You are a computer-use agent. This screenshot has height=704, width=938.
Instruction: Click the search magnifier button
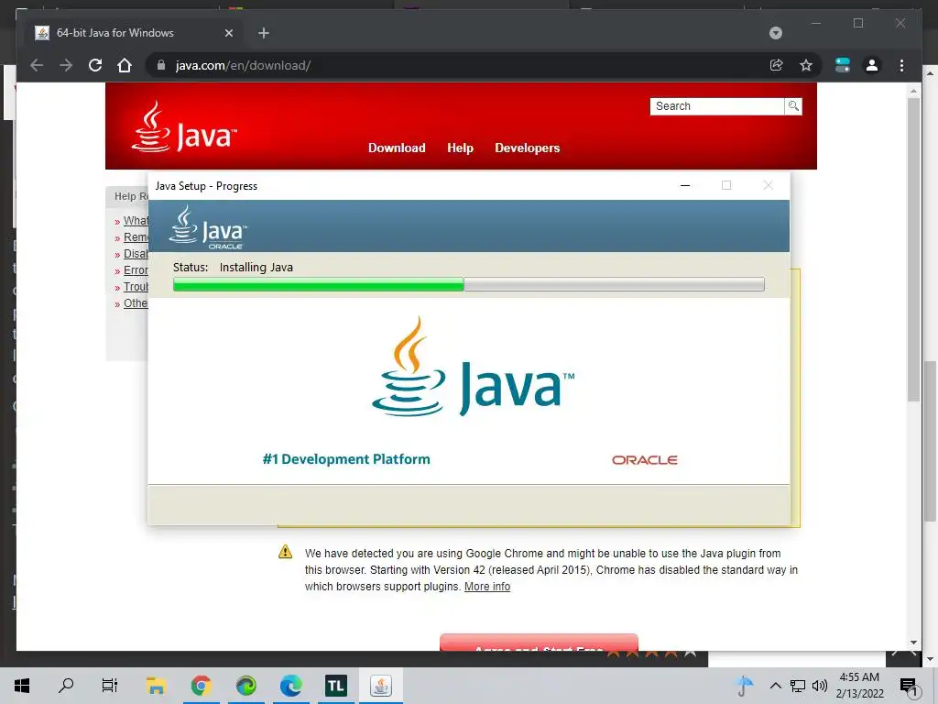793,106
